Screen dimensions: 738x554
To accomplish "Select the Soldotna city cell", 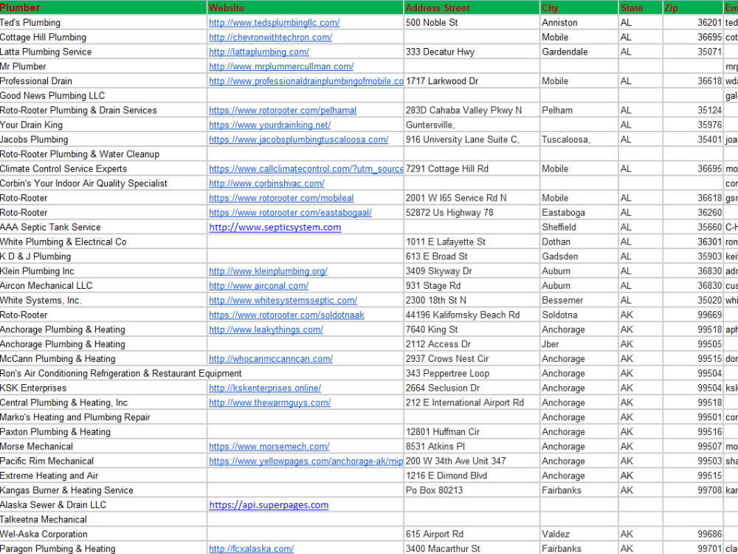I will [579, 315].
